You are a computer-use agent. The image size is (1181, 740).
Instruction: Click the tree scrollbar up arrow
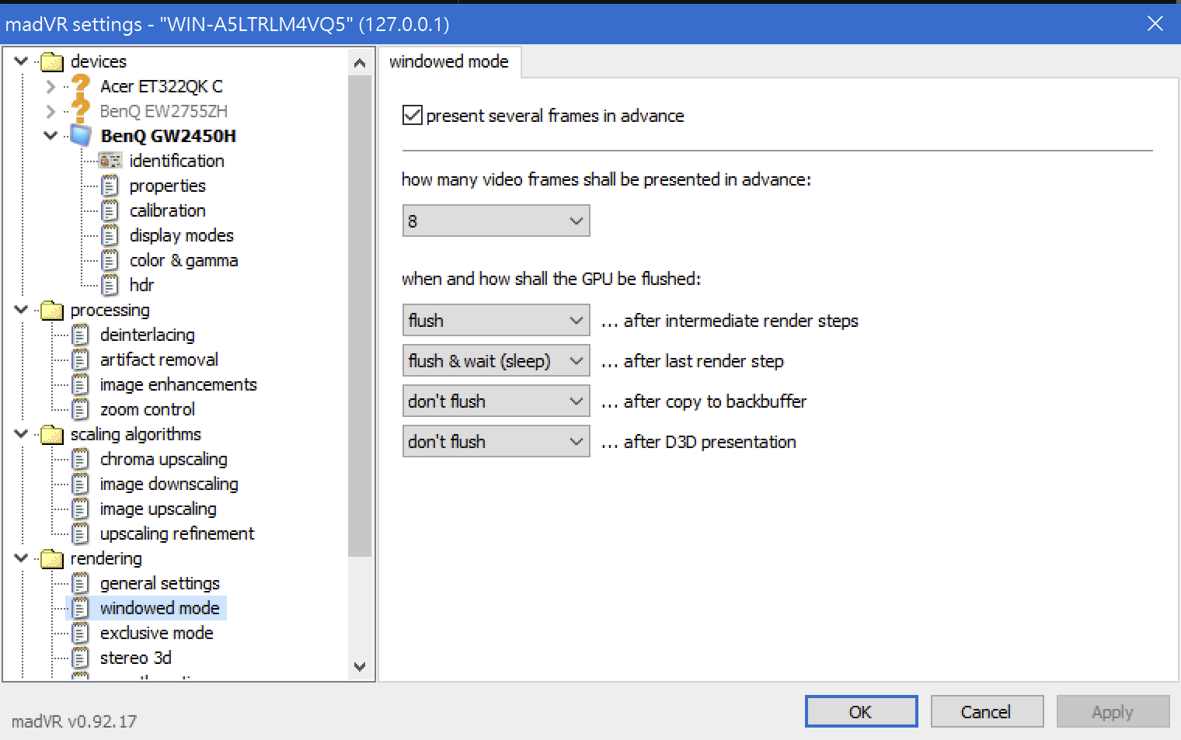coord(359,63)
